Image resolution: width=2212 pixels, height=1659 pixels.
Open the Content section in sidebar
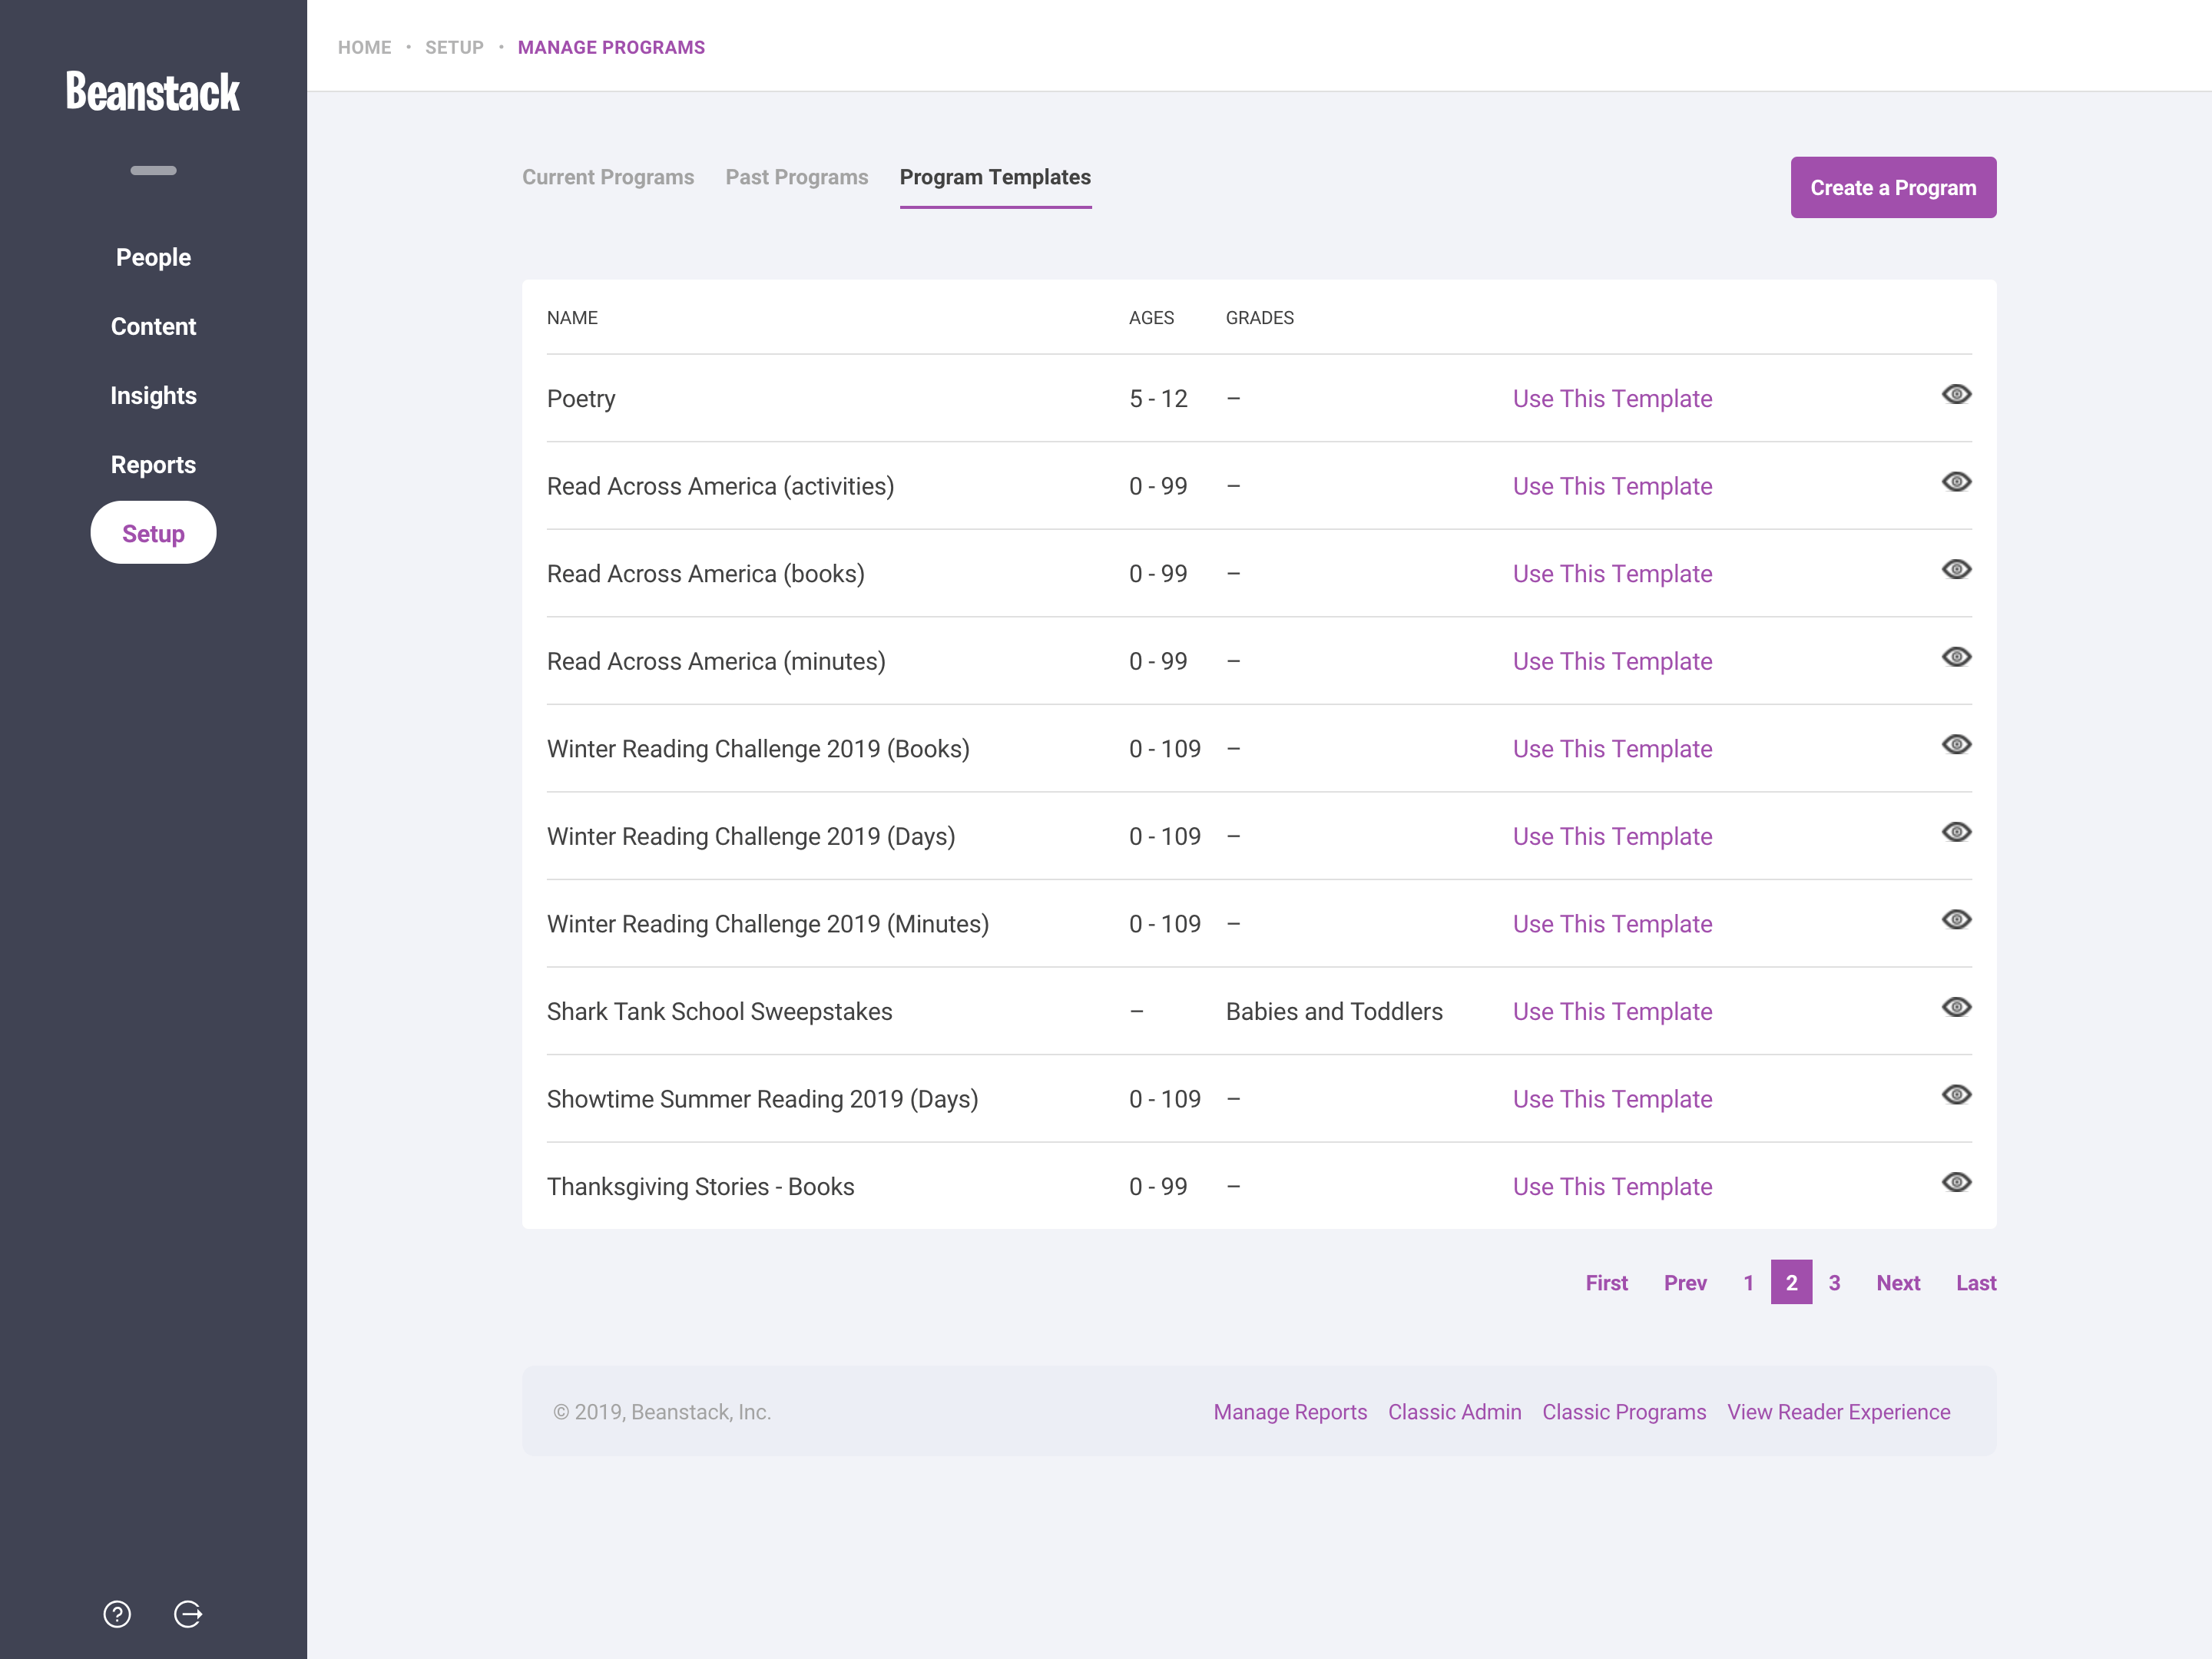coord(153,326)
